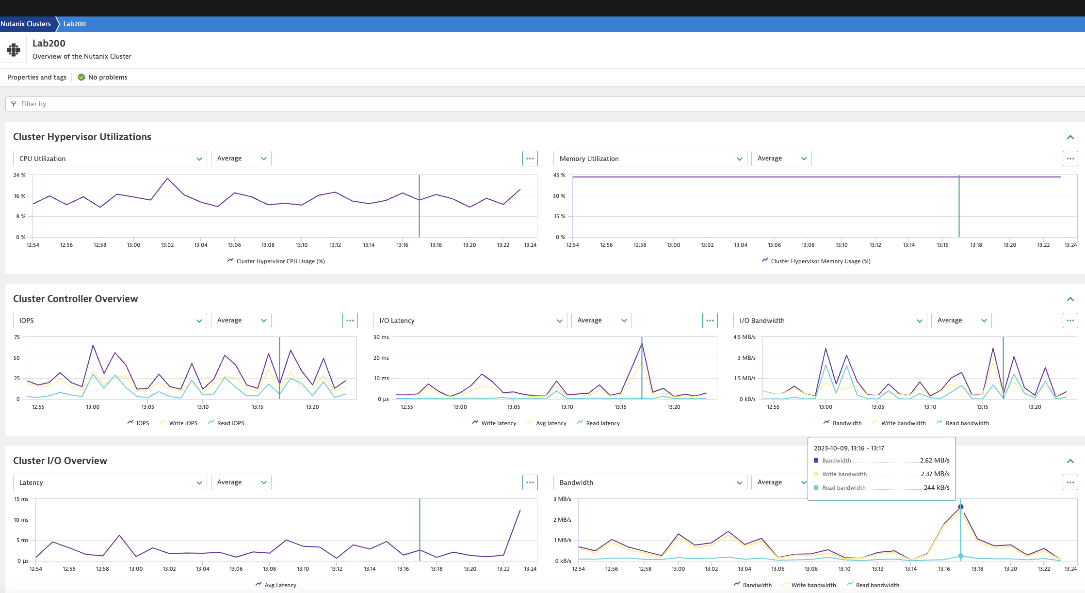Select the Lab200 breadcrumb item
The height and width of the screenshot is (593, 1085).
pos(75,24)
